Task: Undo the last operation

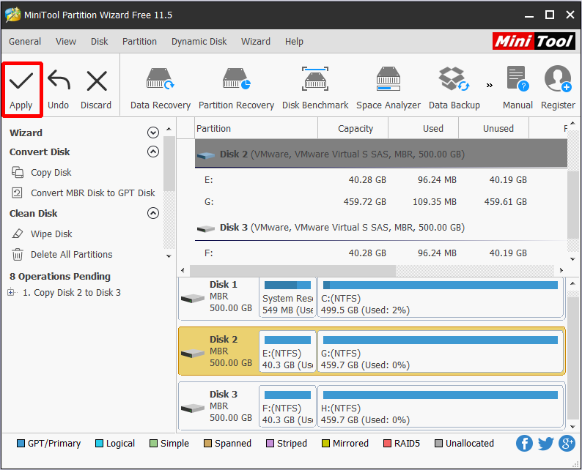Action: [59, 90]
